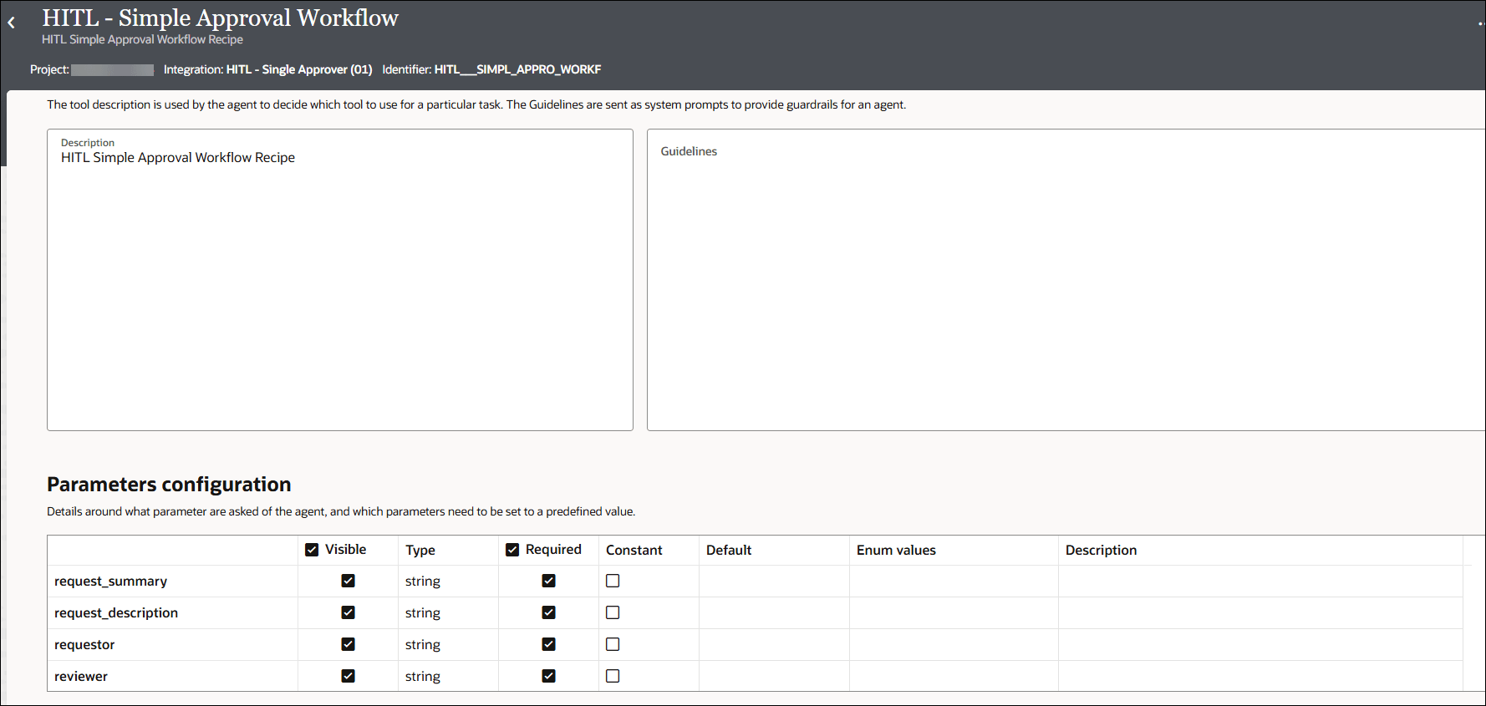This screenshot has height=706, width=1486.
Task: Click the Enum values column header
Action: 896,550
